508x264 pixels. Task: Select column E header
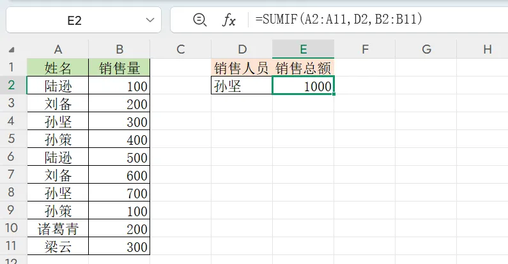click(x=304, y=49)
